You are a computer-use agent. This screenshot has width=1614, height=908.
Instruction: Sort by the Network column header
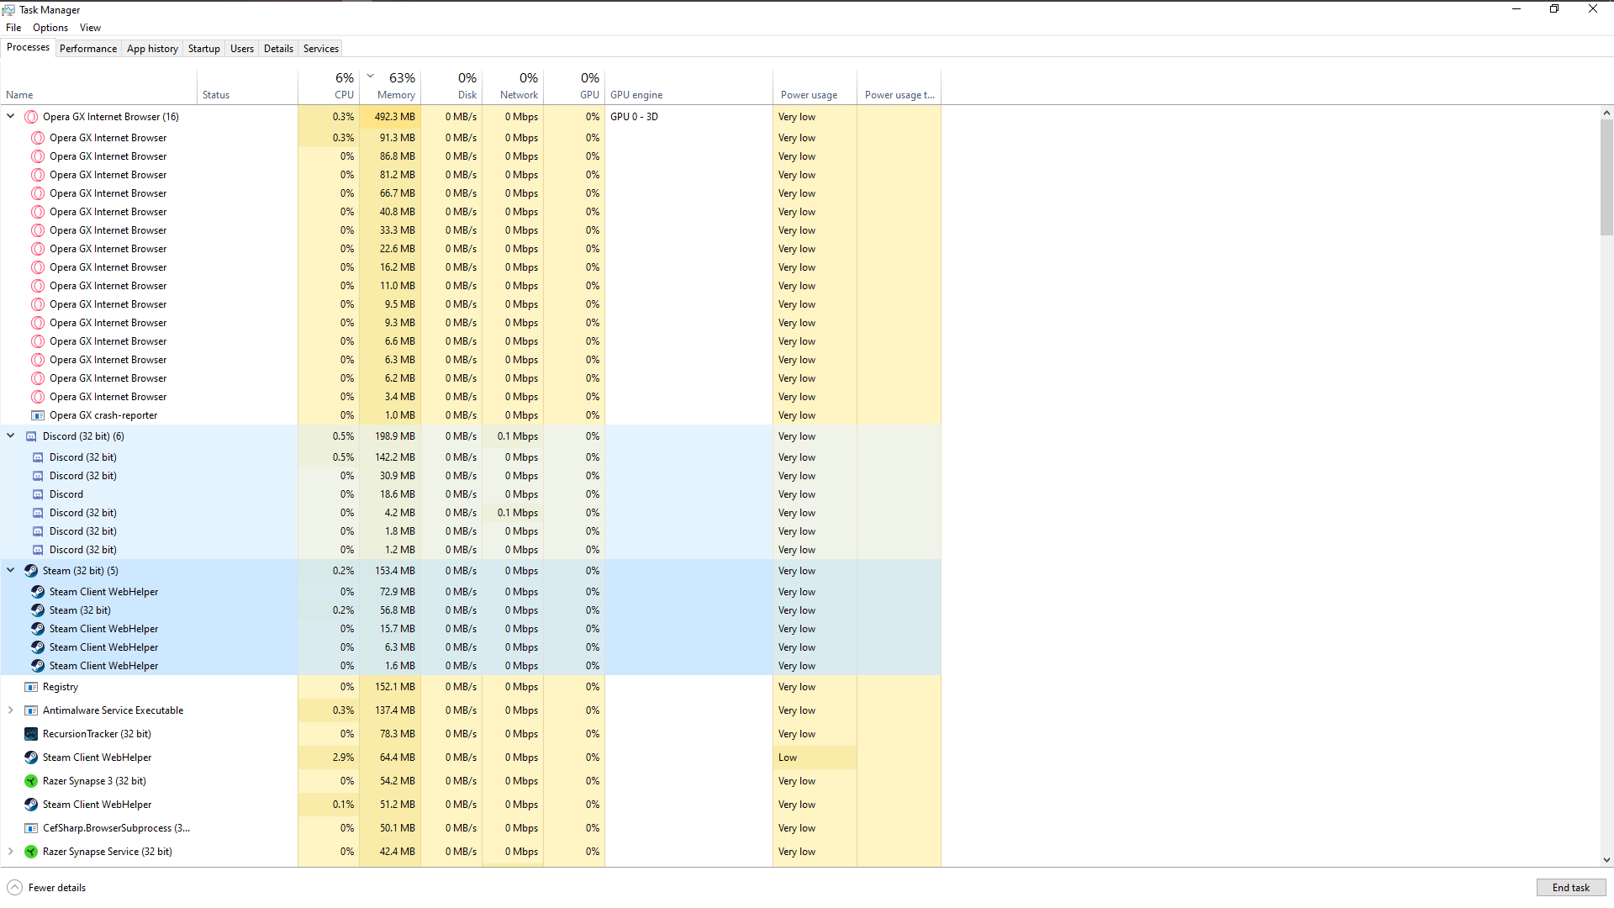pos(513,87)
